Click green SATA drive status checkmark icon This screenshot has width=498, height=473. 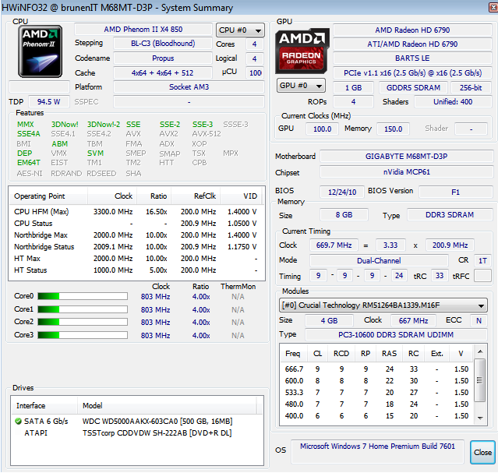19,422
